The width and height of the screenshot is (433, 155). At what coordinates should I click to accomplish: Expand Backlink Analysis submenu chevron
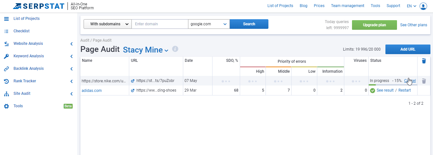[x=72, y=69]
